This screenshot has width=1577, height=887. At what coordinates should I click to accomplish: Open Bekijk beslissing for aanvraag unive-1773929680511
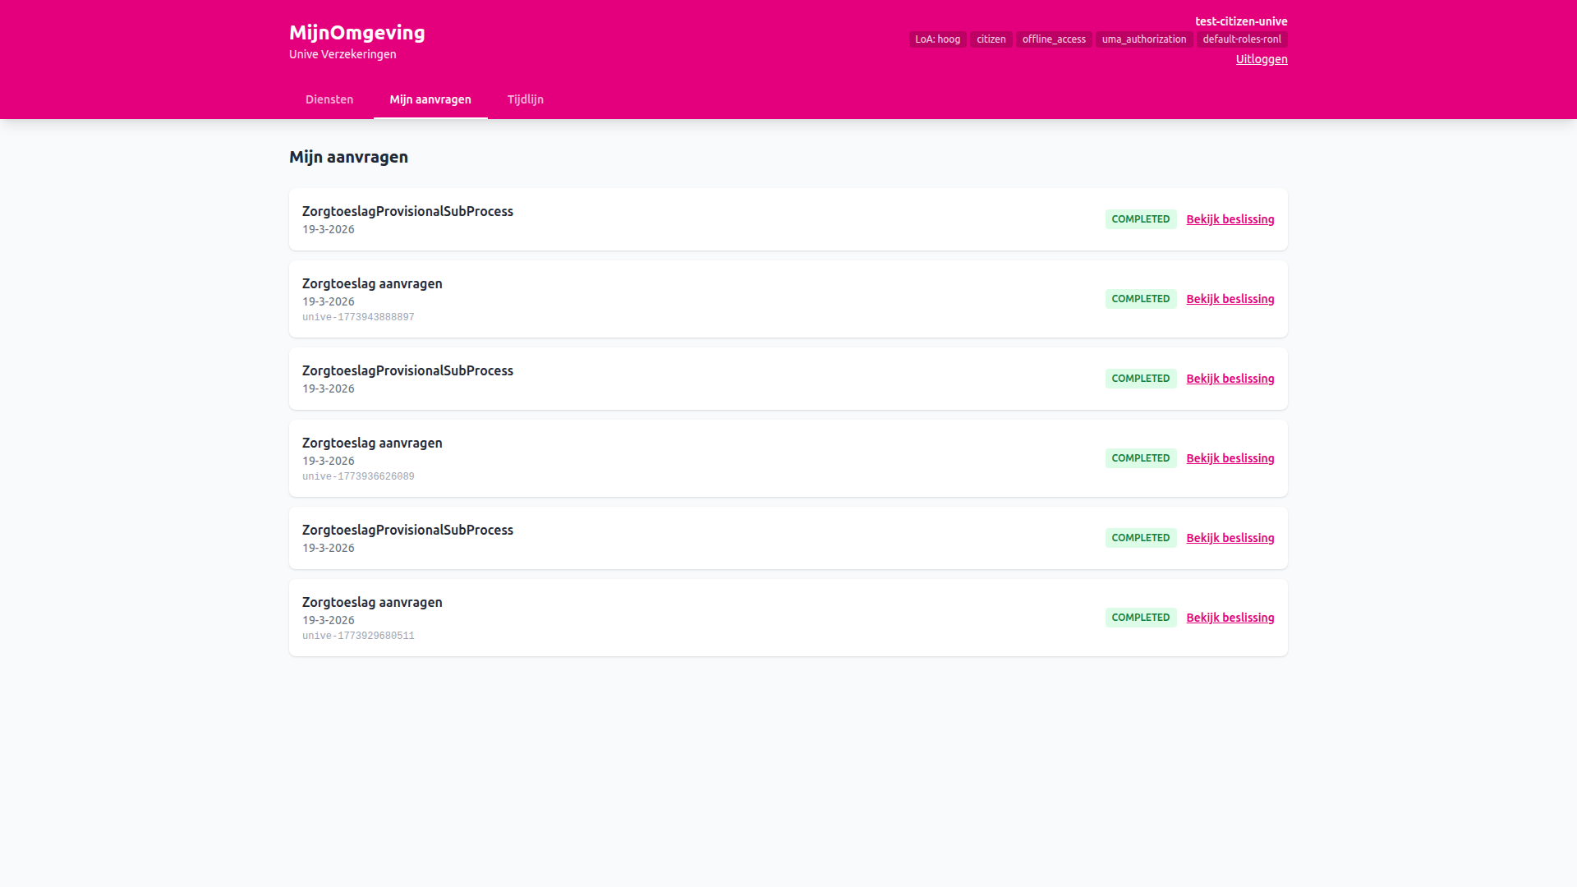click(x=1230, y=618)
